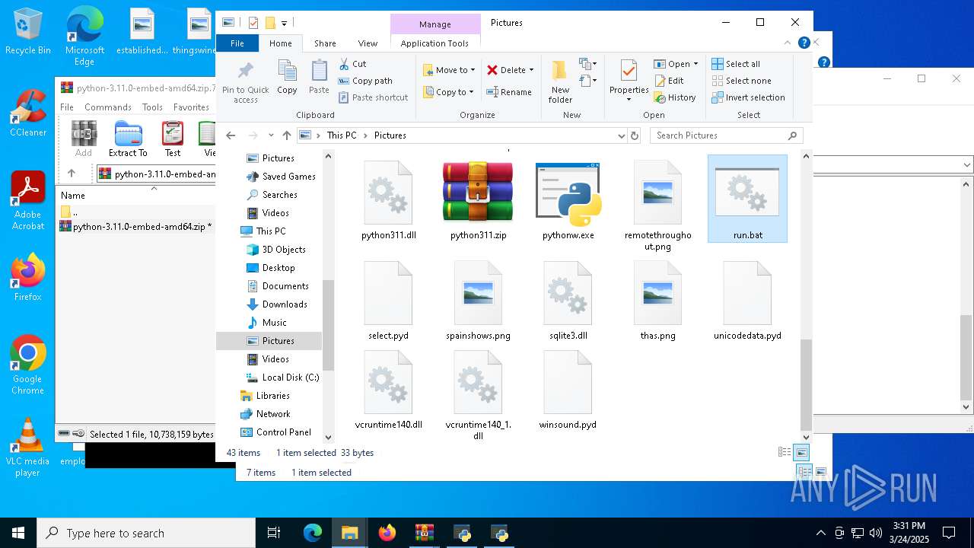Click Explorer Back navigation arrow

coord(231,135)
